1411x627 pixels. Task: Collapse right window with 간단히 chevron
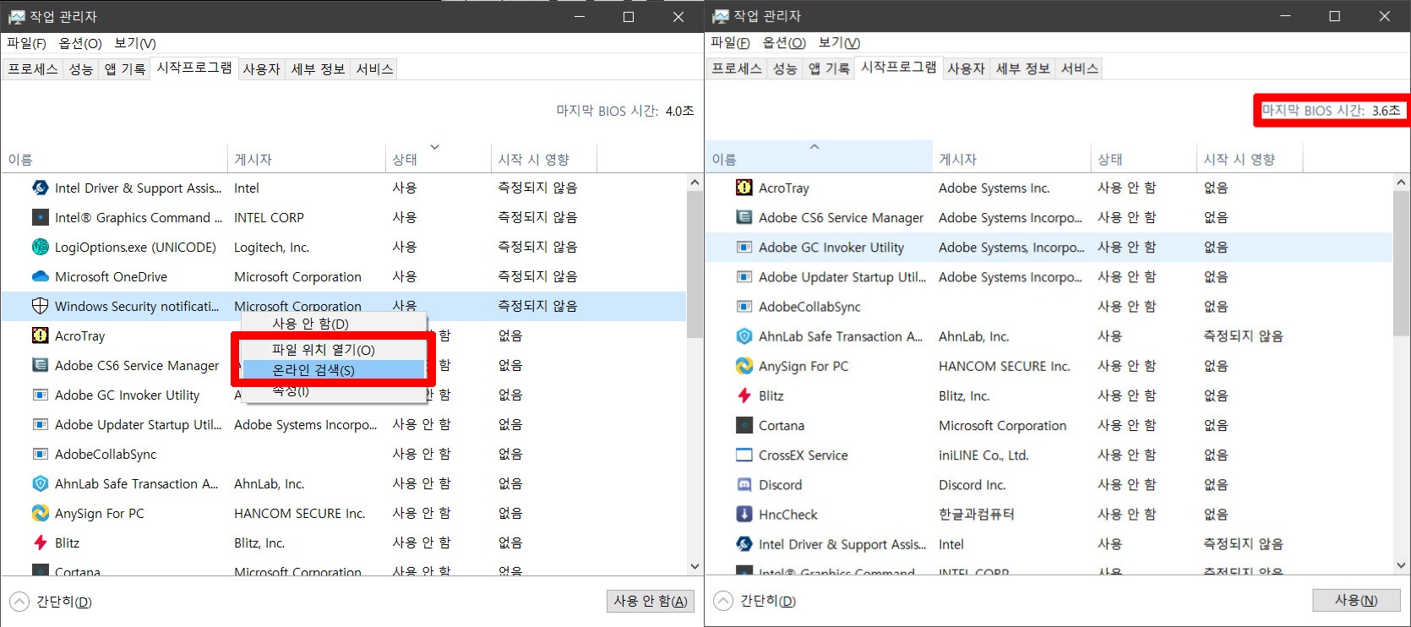(722, 601)
